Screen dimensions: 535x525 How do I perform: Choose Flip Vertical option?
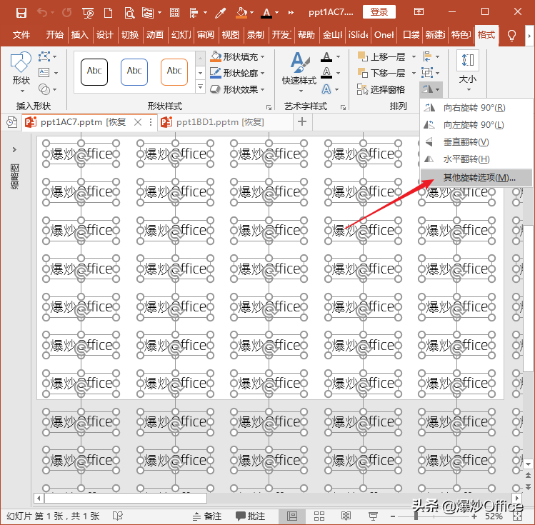(476, 142)
